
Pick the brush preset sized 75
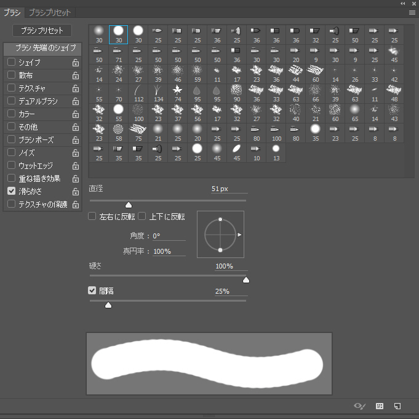pyautogui.click(x=138, y=133)
